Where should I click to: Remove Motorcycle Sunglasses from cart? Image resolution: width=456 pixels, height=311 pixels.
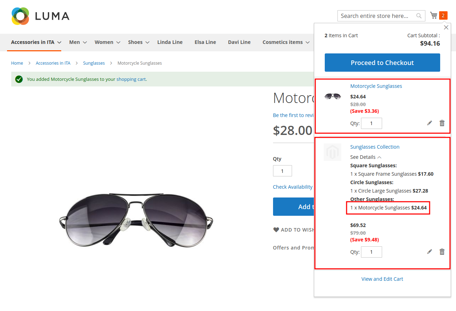click(442, 123)
